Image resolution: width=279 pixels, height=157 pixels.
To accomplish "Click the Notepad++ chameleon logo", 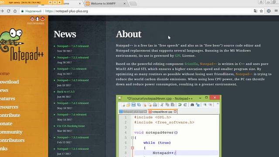I will (21, 45).
